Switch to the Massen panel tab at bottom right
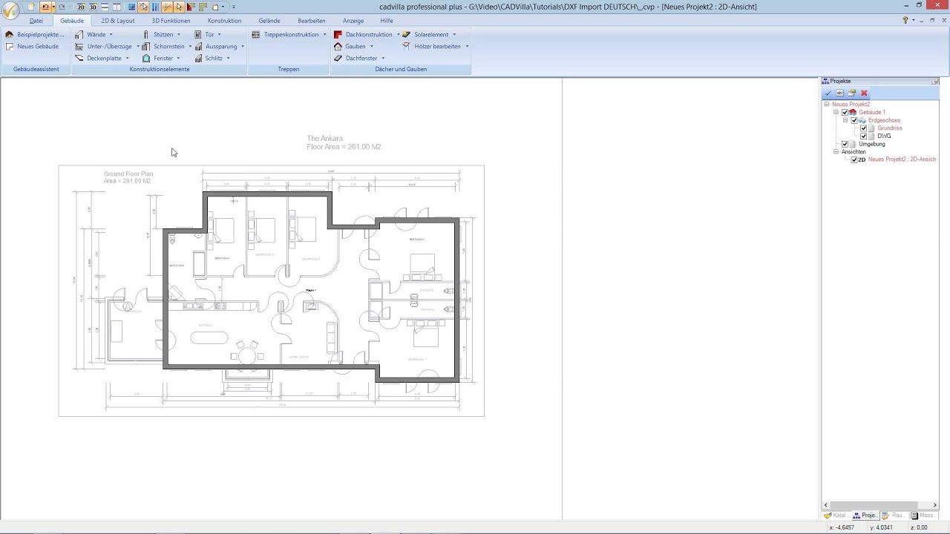This screenshot has height=534, width=950. [923, 515]
